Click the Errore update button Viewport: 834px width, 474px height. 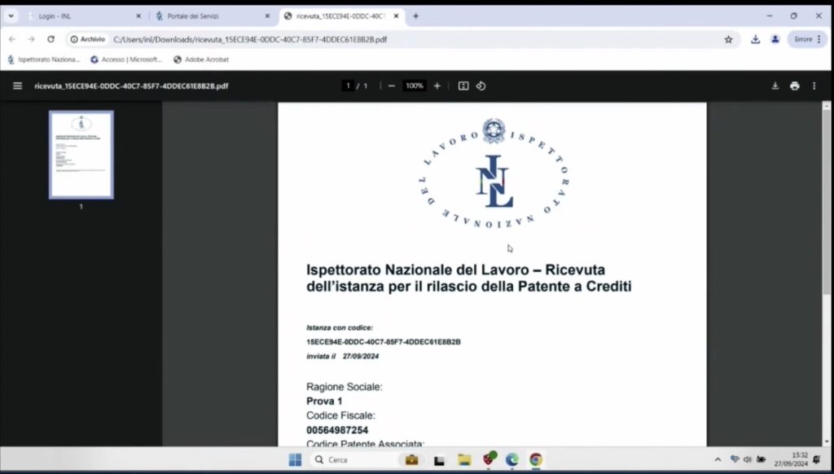coord(807,39)
